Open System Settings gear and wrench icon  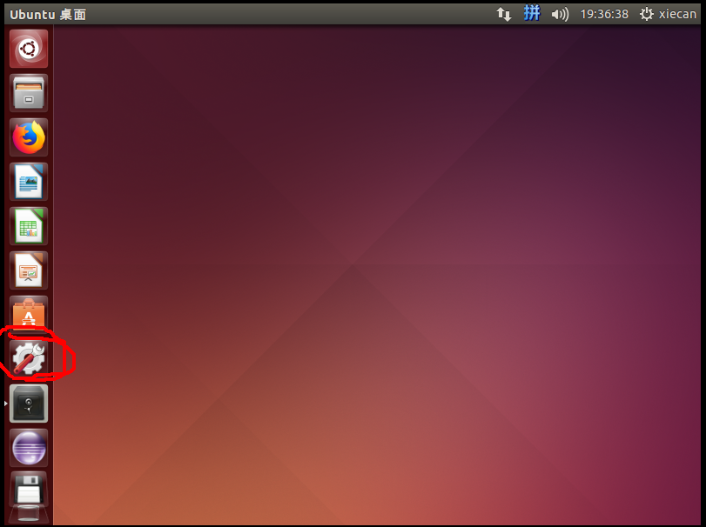coord(29,358)
